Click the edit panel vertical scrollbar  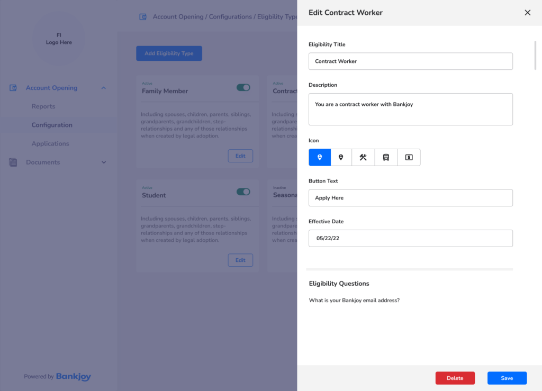536,56
